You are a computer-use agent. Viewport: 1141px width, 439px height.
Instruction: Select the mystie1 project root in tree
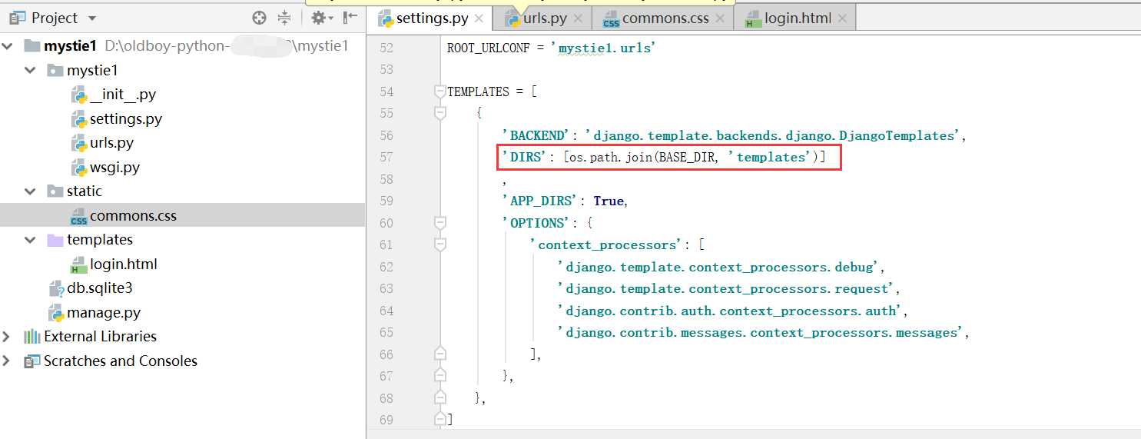click(183, 46)
